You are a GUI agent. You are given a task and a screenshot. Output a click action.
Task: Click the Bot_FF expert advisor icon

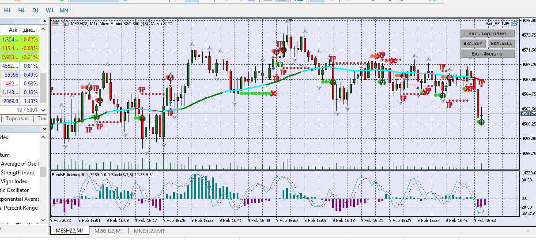tap(515, 24)
